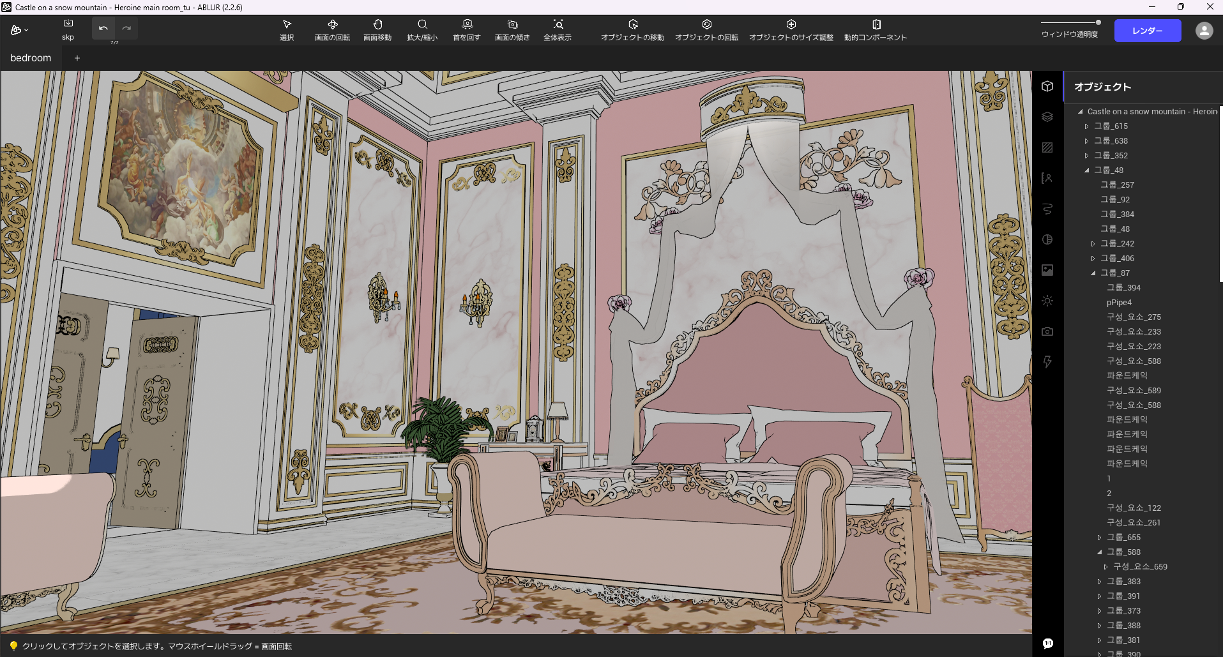This screenshot has height=657, width=1223.
Task: Expand the 그룹_352 tree node
Action: pos(1086,156)
